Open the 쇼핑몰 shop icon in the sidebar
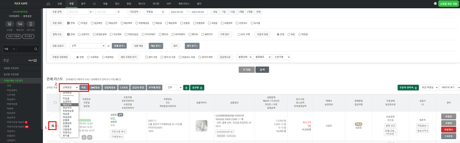The image size is (460, 143). click(9, 24)
